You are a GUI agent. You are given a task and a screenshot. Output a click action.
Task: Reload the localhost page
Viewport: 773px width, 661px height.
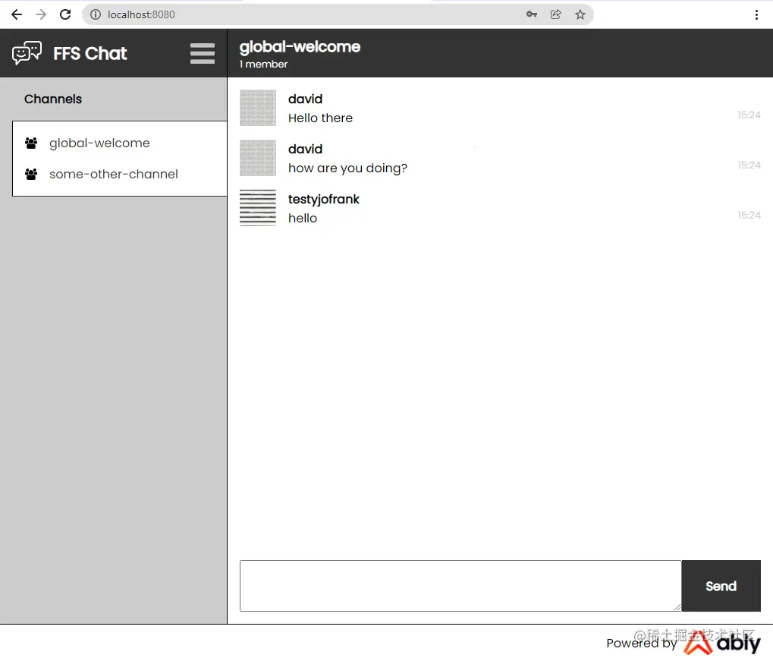65,14
